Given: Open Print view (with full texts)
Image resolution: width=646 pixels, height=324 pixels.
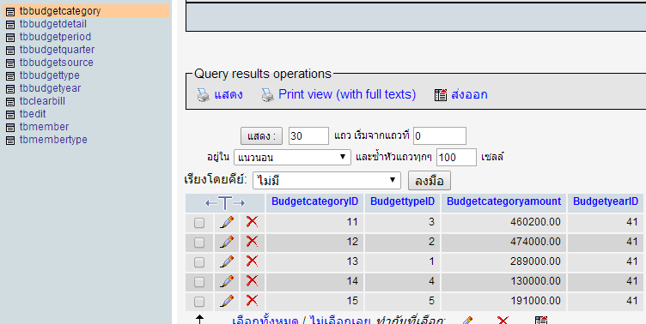Looking at the screenshot, I should [x=347, y=94].
